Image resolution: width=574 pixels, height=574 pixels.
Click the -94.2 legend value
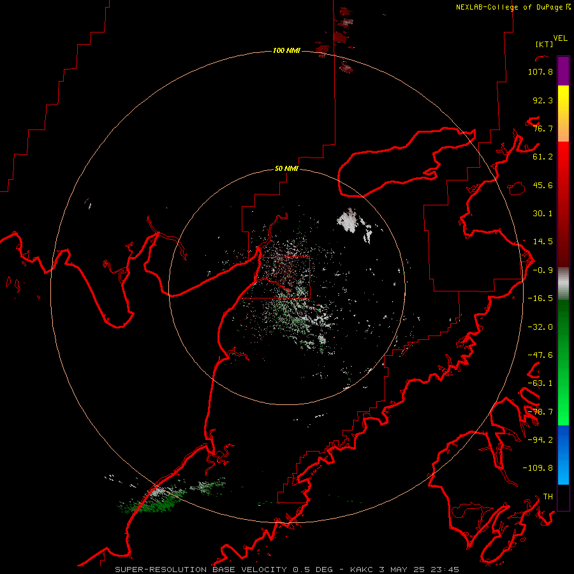540,439
